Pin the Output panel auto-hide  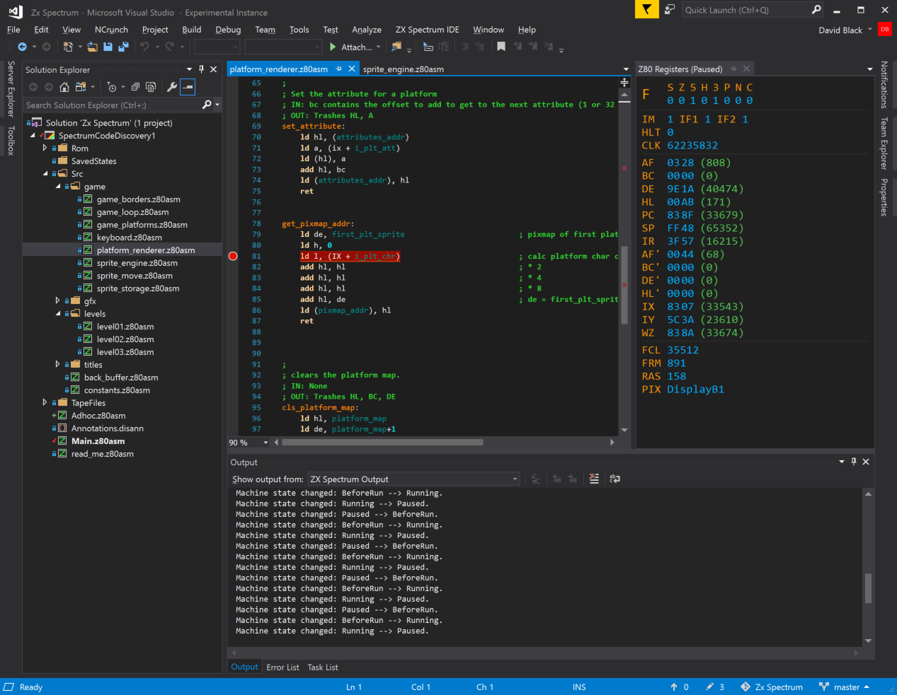853,462
